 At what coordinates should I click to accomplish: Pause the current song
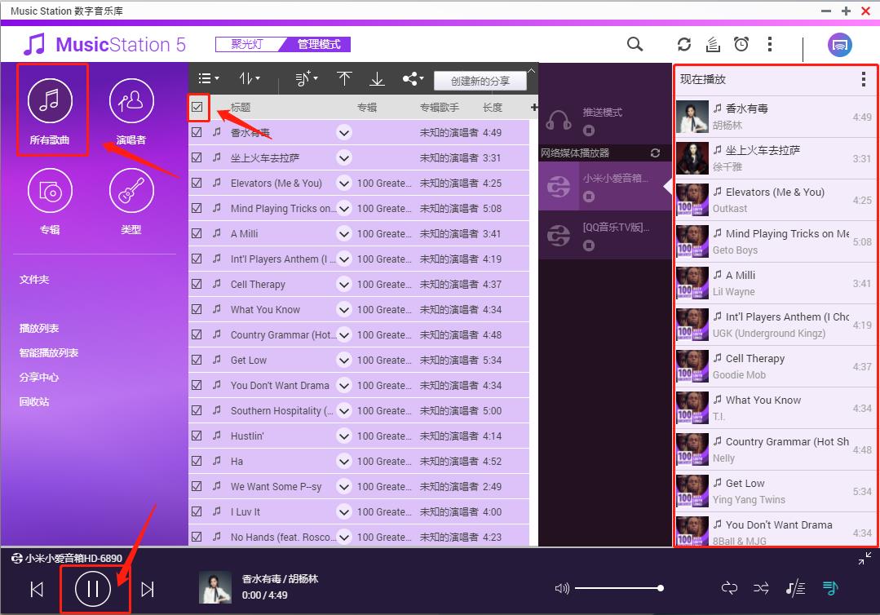tap(93, 589)
